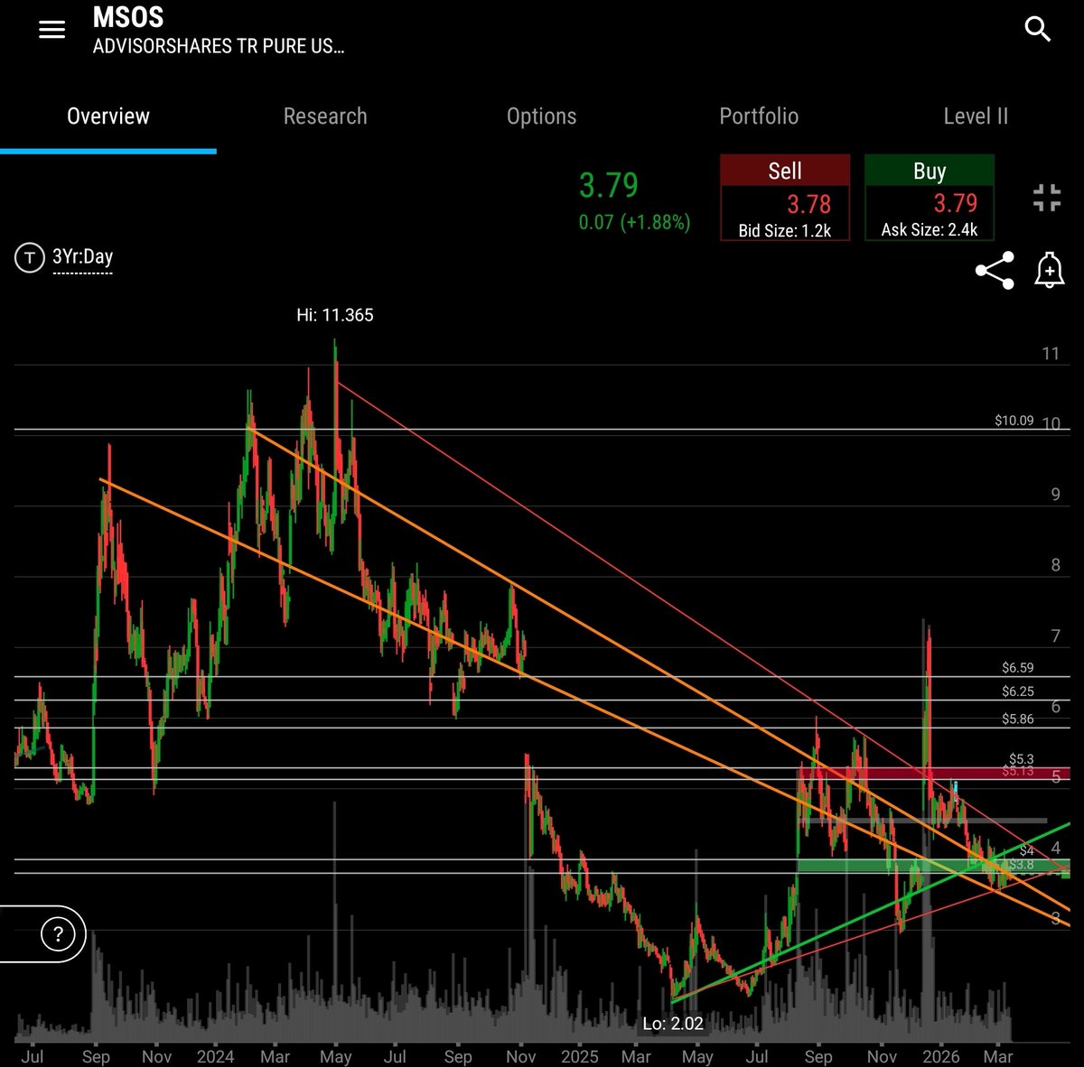Tap the search magnifier icon
The image size is (1084, 1067).
tap(1038, 29)
